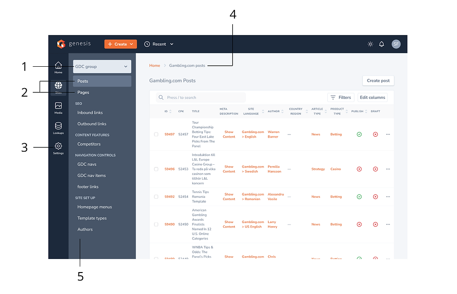Click the search magnifier icon

161,98
